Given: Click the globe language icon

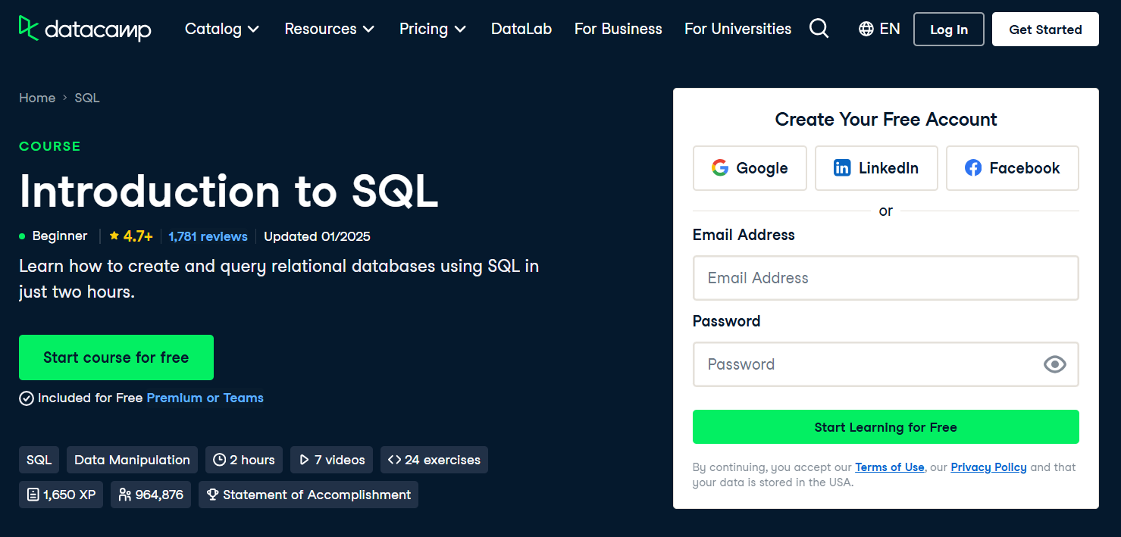Looking at the screenshot, I should pos(866,29).
